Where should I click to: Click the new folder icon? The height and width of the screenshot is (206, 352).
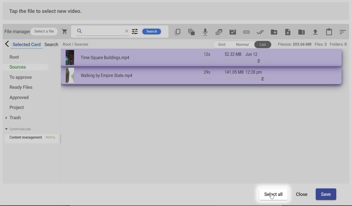click(x=274, y=32)
